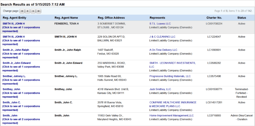Select address 1905 State Road 00
The height and width of the screenshot is (126, 255).
click(x=109, y=76)
